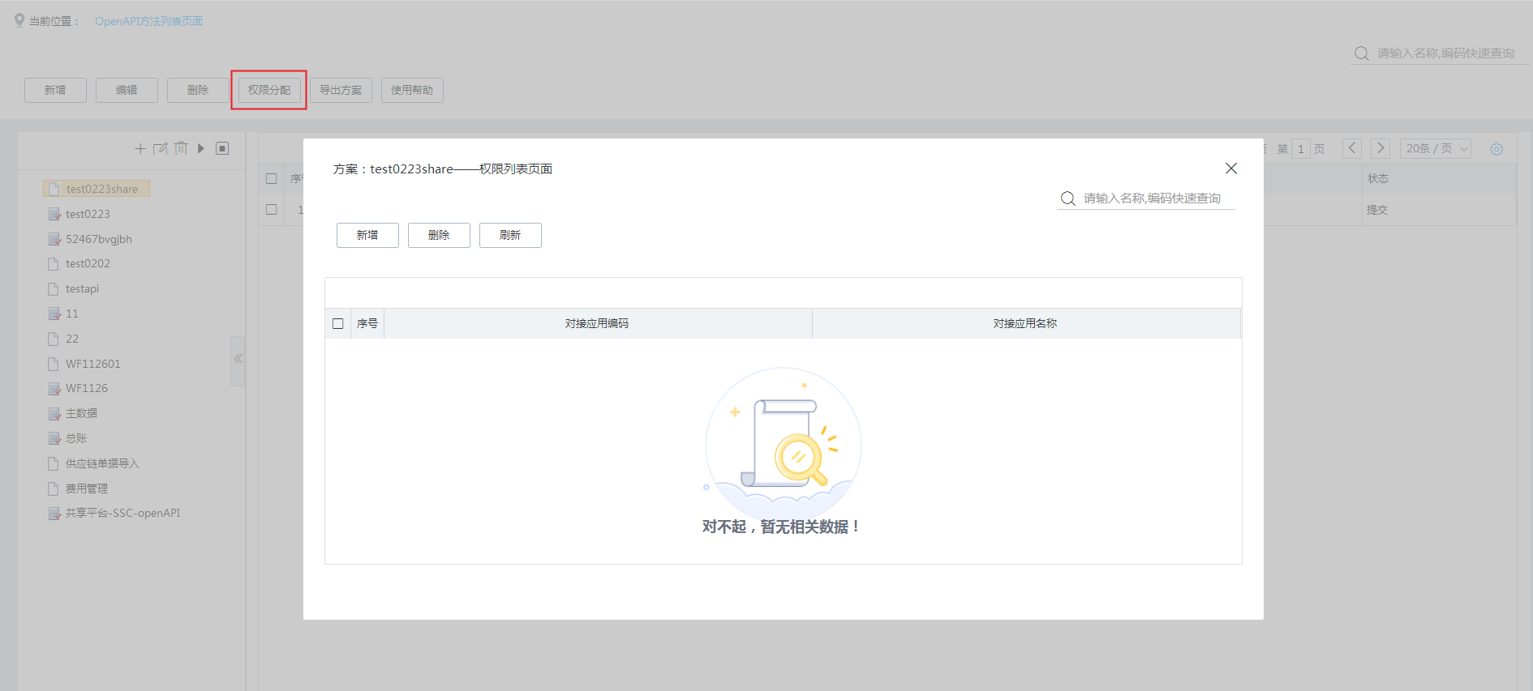Select test0223 in the scheme tree
Screen dimensions: 1533x691
(88, 214)
